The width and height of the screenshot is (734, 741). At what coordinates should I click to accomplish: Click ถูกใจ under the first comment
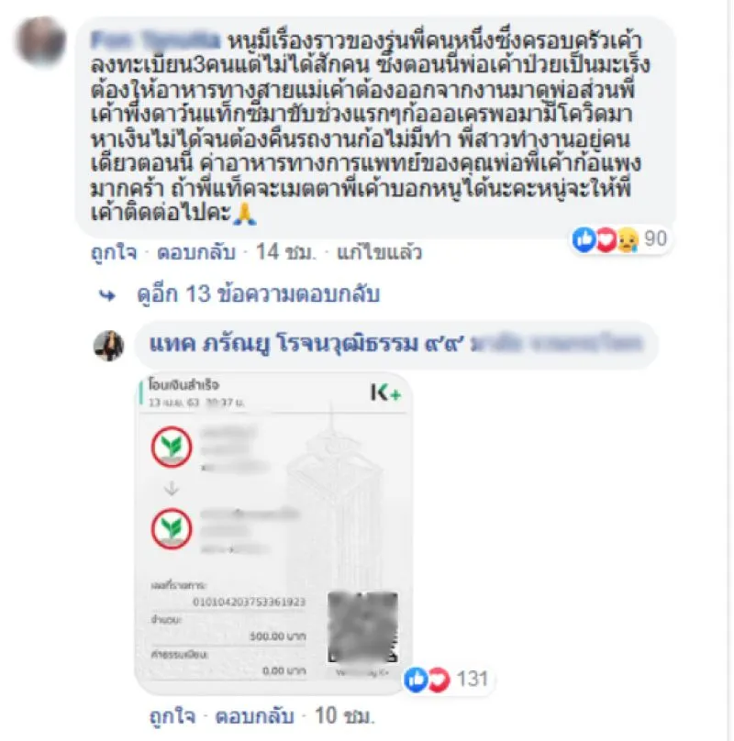pyautogui.click(x=114, y=252)
